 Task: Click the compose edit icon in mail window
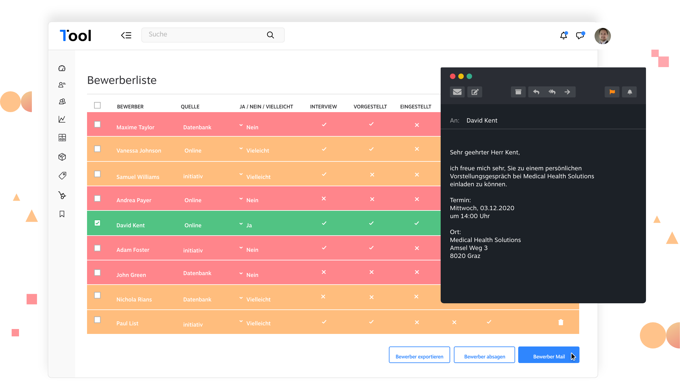475,92
